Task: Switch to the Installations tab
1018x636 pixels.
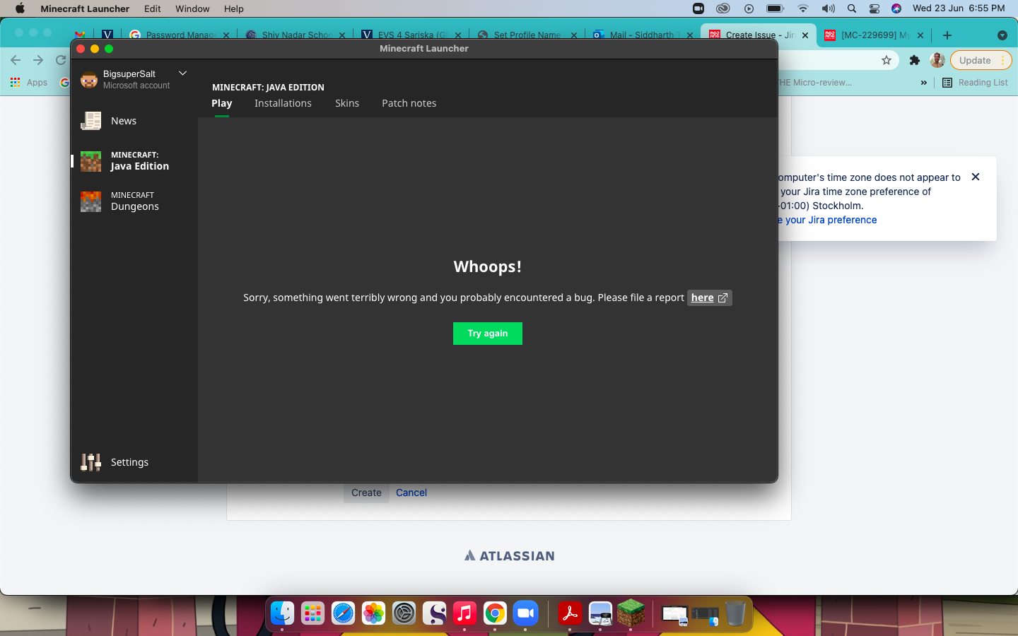Action: tap(283, 103)
